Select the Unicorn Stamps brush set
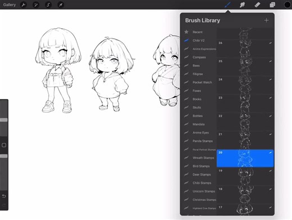Screen dimensions: 292x220 point(200,191)
